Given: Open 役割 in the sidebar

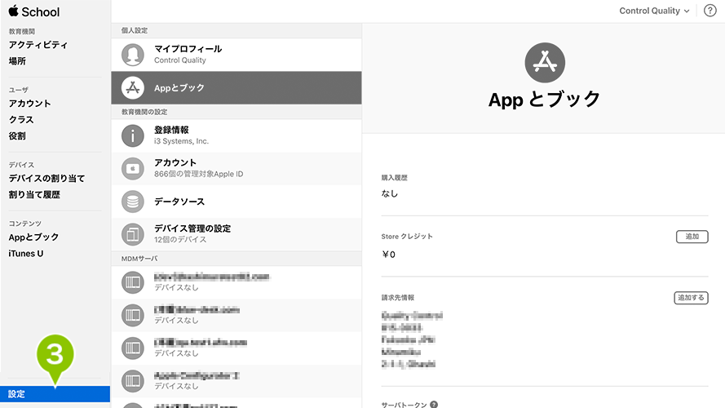Looking at the screenshot, I should point(17,136).
